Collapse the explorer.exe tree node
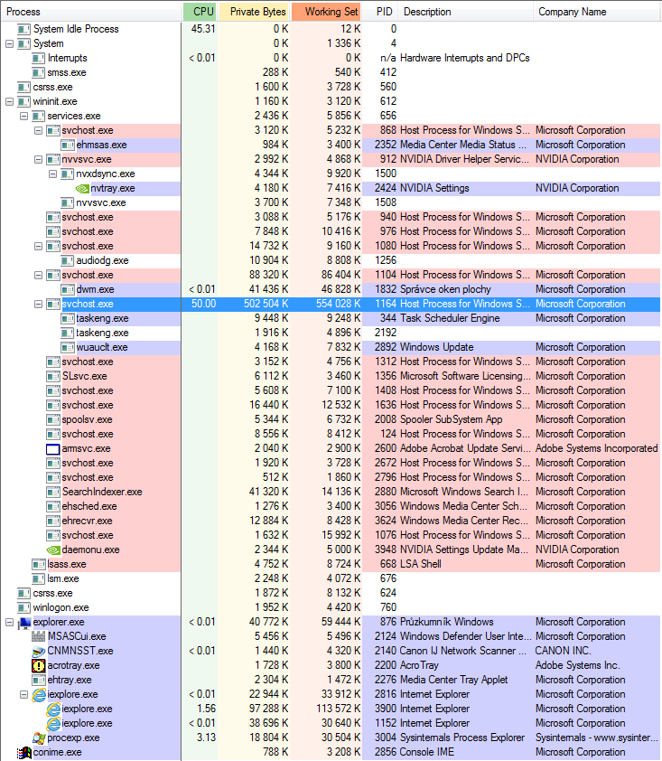662x761 pixels. pyautogui.click(x=9, y=622)
